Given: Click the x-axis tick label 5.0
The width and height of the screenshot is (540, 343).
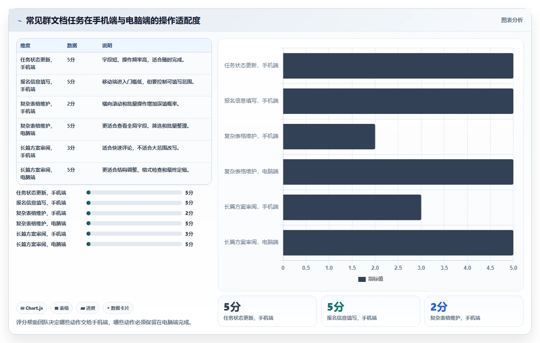Looking at the screenshot, I should pyautogui.click(x=513, y=268).
